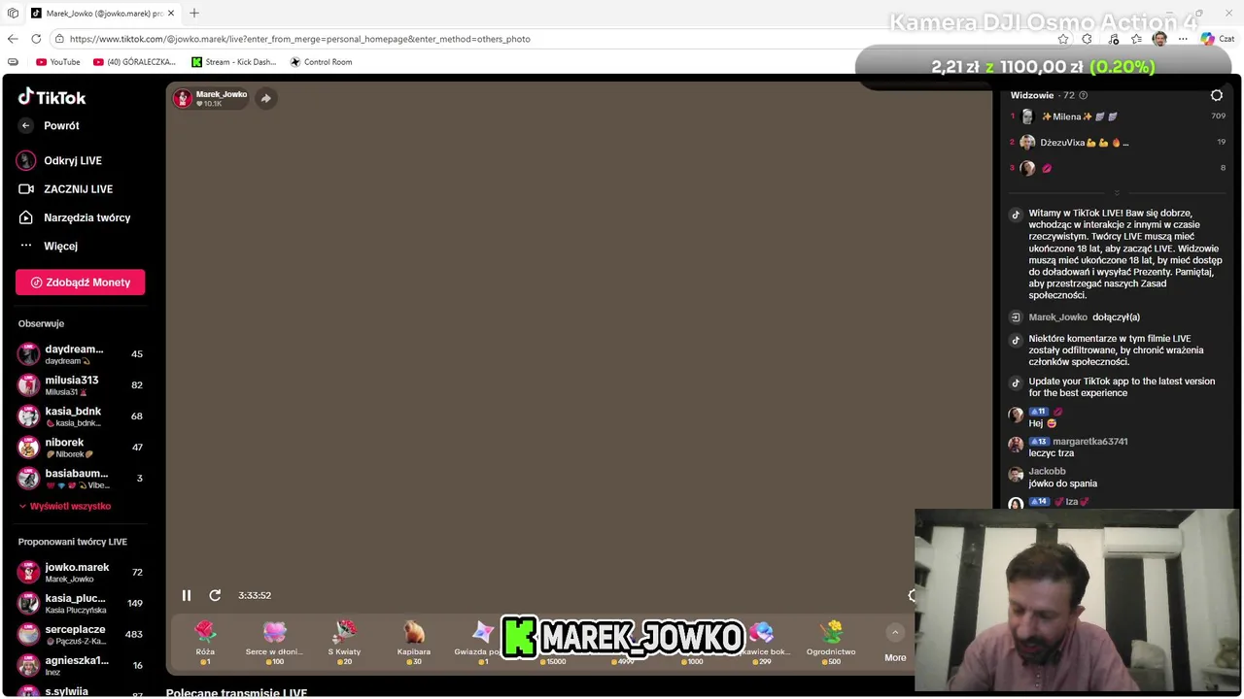
Task: Open Odkryj LIVE in the sidebar
Action: click(x=73, y=160)
